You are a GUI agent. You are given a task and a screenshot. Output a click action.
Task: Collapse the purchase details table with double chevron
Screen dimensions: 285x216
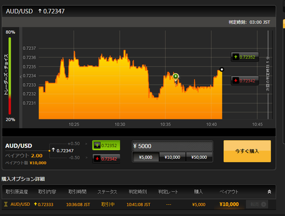[269, 192]
